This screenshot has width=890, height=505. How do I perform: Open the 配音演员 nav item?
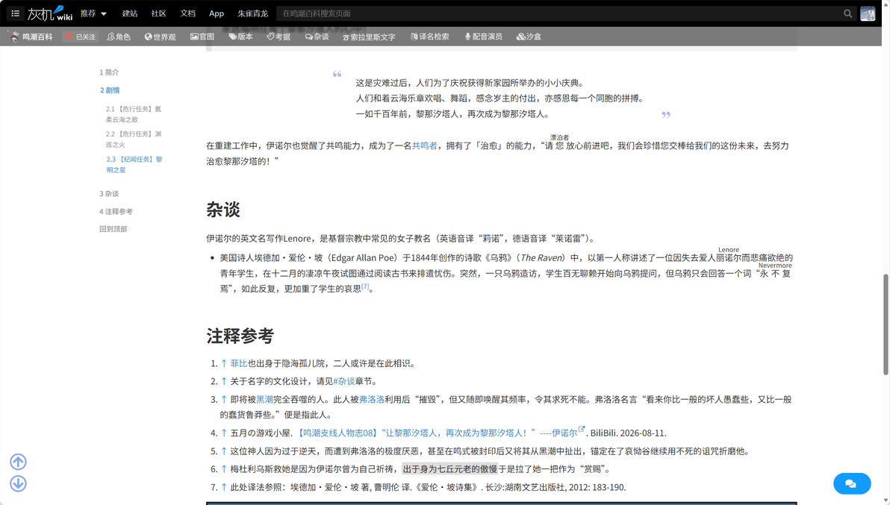point(484,37)
